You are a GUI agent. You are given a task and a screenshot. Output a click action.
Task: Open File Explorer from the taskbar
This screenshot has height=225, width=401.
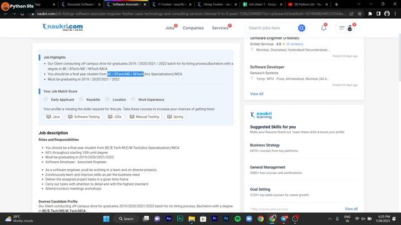click(x=192, y=219)
